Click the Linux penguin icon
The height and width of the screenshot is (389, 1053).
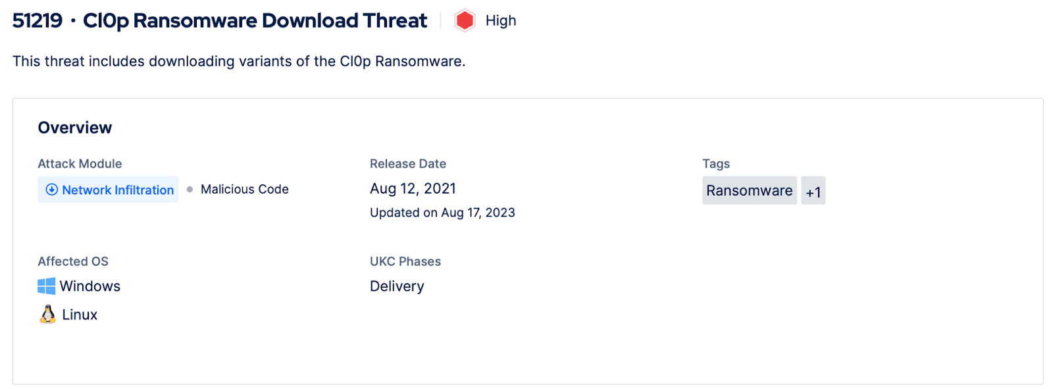click(47, 315)
